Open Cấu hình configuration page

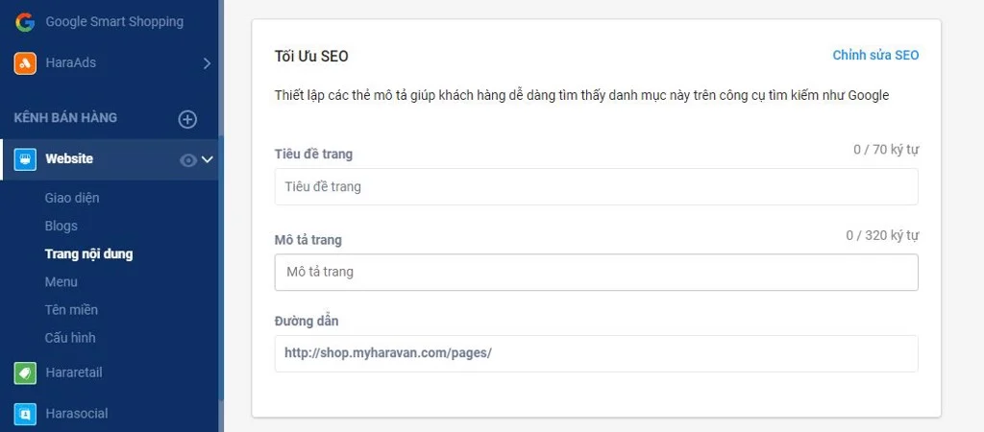tap(70, 338)
